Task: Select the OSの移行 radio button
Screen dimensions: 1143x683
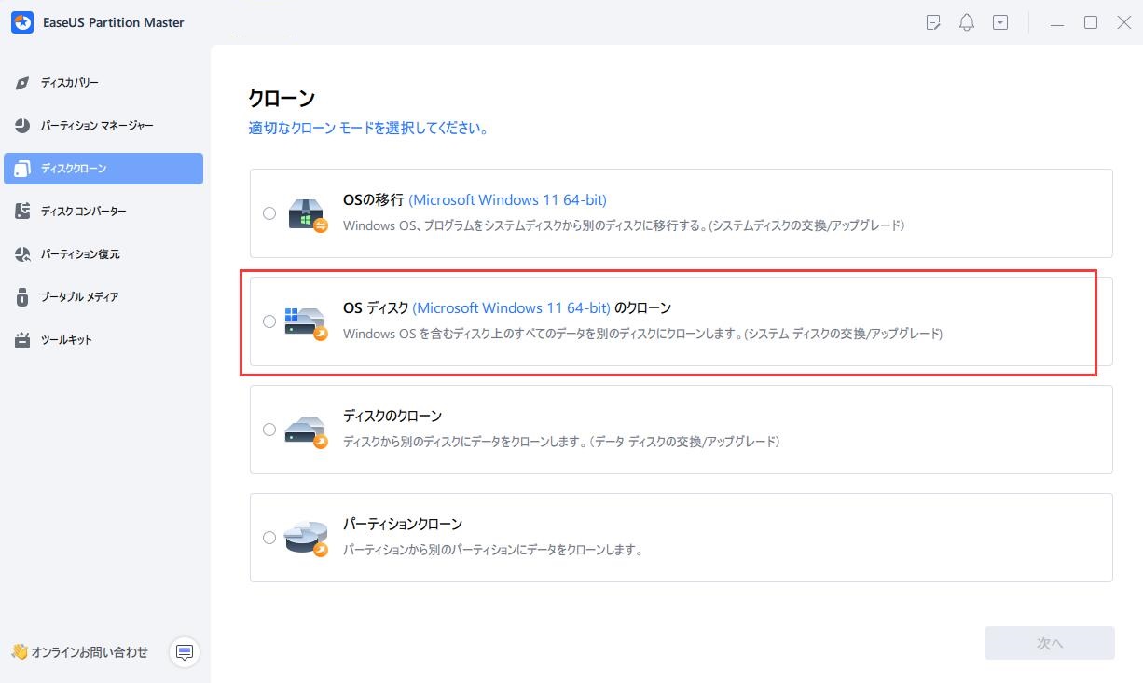Action: pyautogui.click(x=269, y=213)
